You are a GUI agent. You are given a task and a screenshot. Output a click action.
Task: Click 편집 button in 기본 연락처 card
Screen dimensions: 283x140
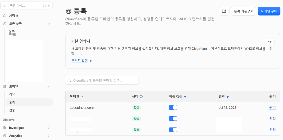(270, 42)
